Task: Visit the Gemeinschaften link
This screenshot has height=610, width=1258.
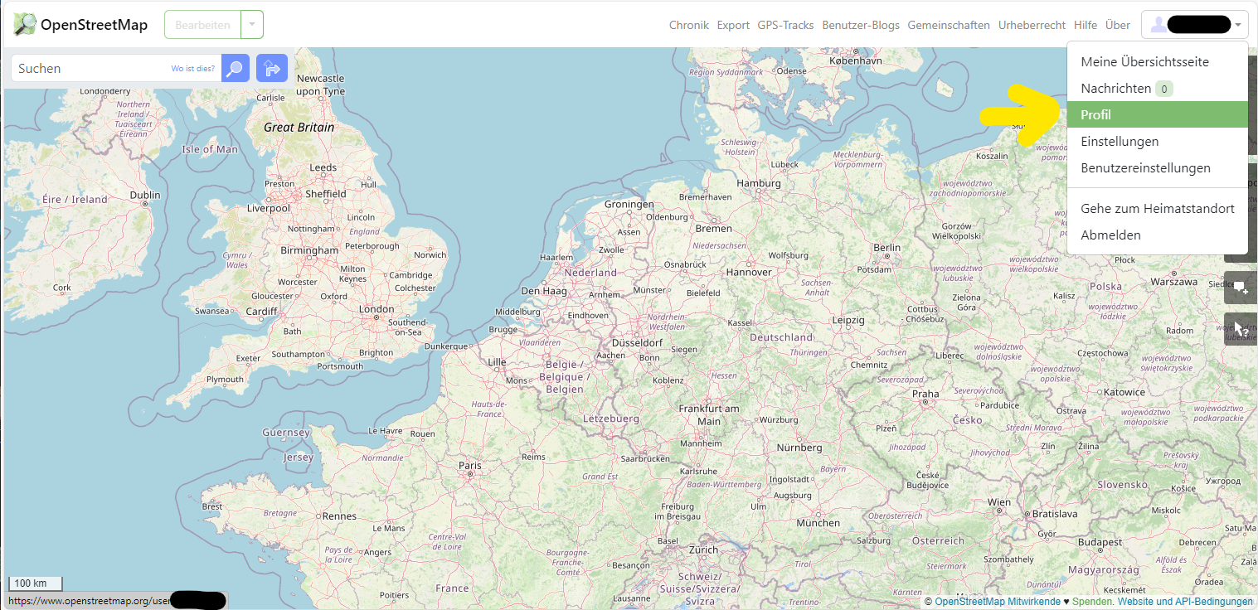Action: pyautogui.click(x=949, y=25)
